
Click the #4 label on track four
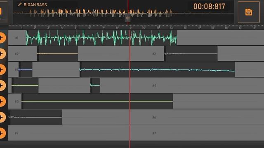154,86
